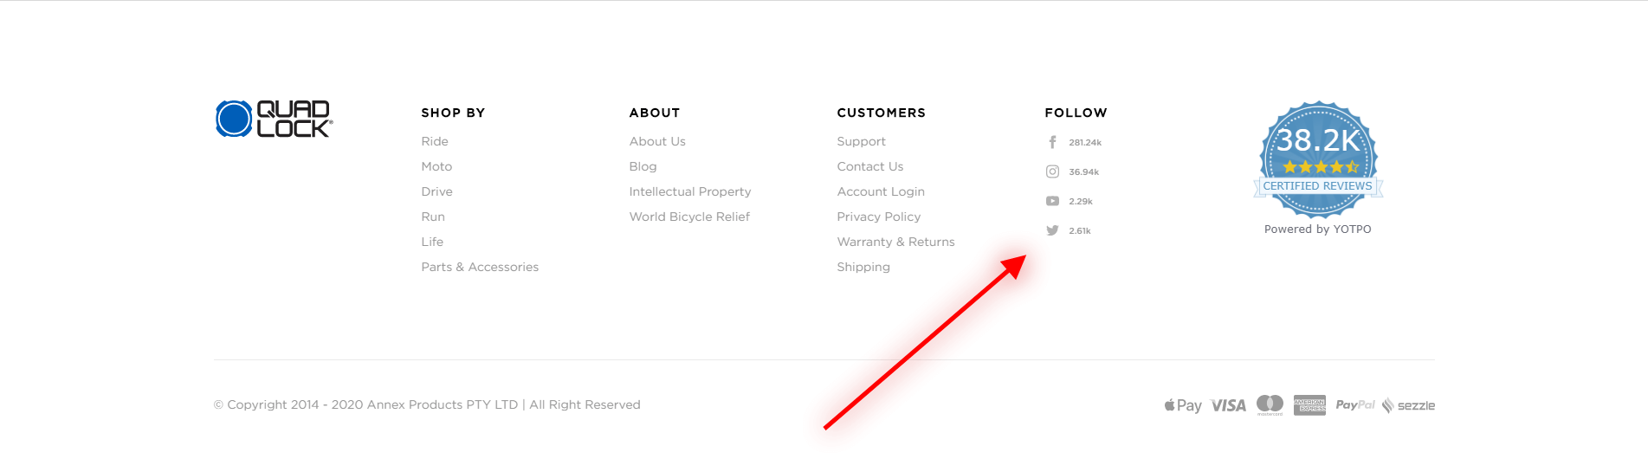Open the Facebook follow icon
The height and width of the screenshot is (459, 1648).
(x=1052, y=142)
